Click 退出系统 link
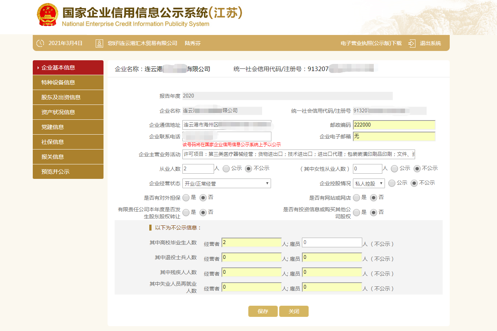The width and height of the screenshot is (497, 331). [430, 43]
